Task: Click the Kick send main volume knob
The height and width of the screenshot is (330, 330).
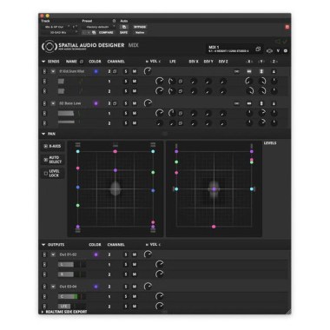Action: (x=148, y=71)
